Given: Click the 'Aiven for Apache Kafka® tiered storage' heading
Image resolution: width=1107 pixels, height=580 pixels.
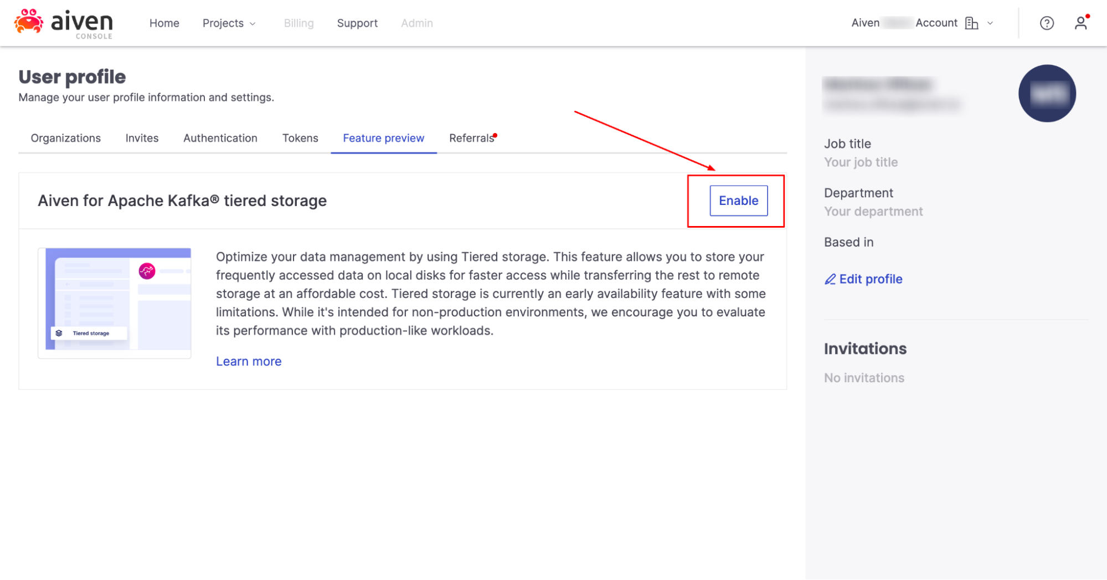Looking at the screenshot, I should pos(182,201).
